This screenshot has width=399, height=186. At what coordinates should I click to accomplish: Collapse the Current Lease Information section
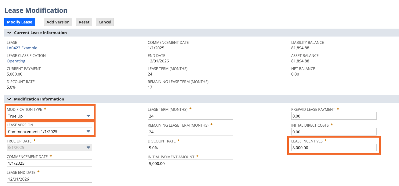click(9, 33)
